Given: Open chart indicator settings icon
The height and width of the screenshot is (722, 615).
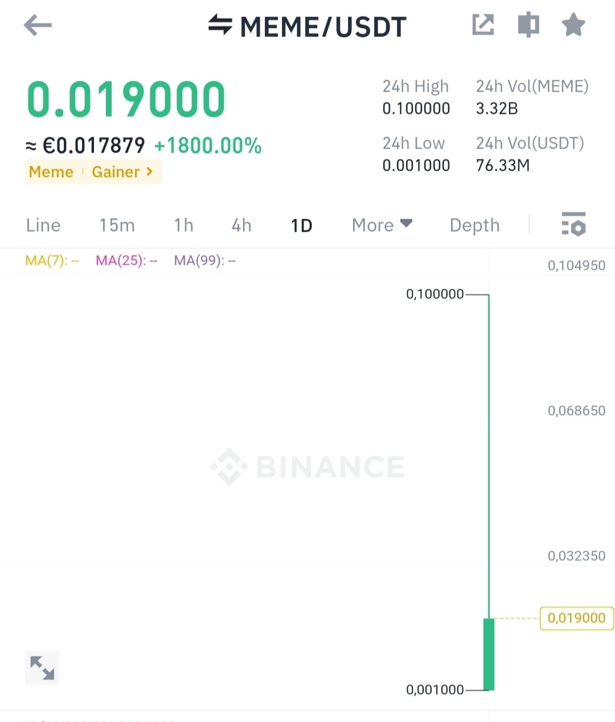Looking at the screenshot, I should coord(573,224).
